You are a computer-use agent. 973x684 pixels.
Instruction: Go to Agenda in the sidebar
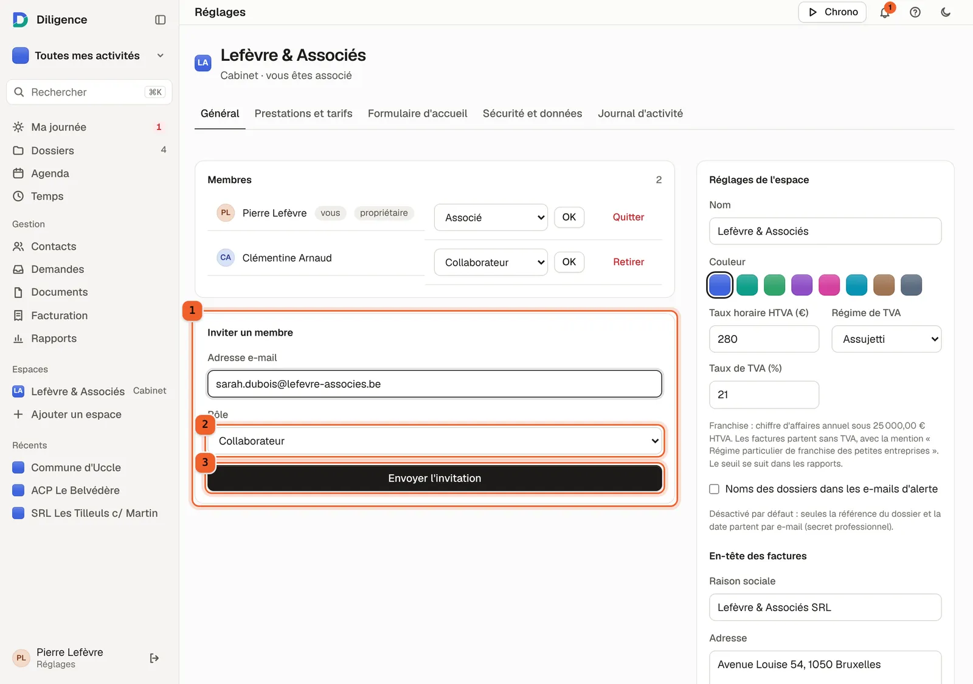pos(89,173)
